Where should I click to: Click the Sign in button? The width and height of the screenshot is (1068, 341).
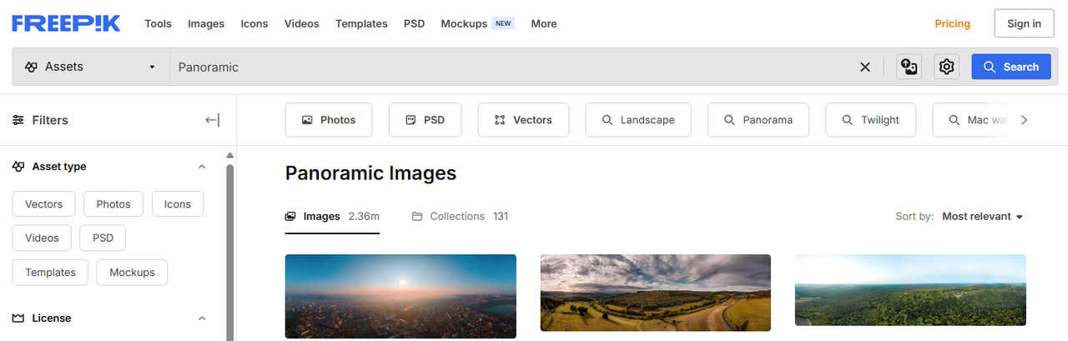click(1024, 23)
